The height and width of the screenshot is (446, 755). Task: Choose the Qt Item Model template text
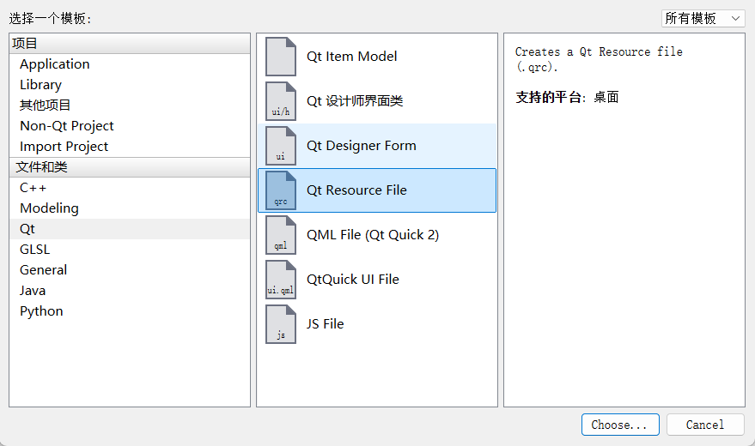point(352,57)
